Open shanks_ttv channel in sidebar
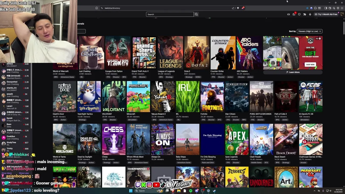345x194 pixels. (16, 89)
